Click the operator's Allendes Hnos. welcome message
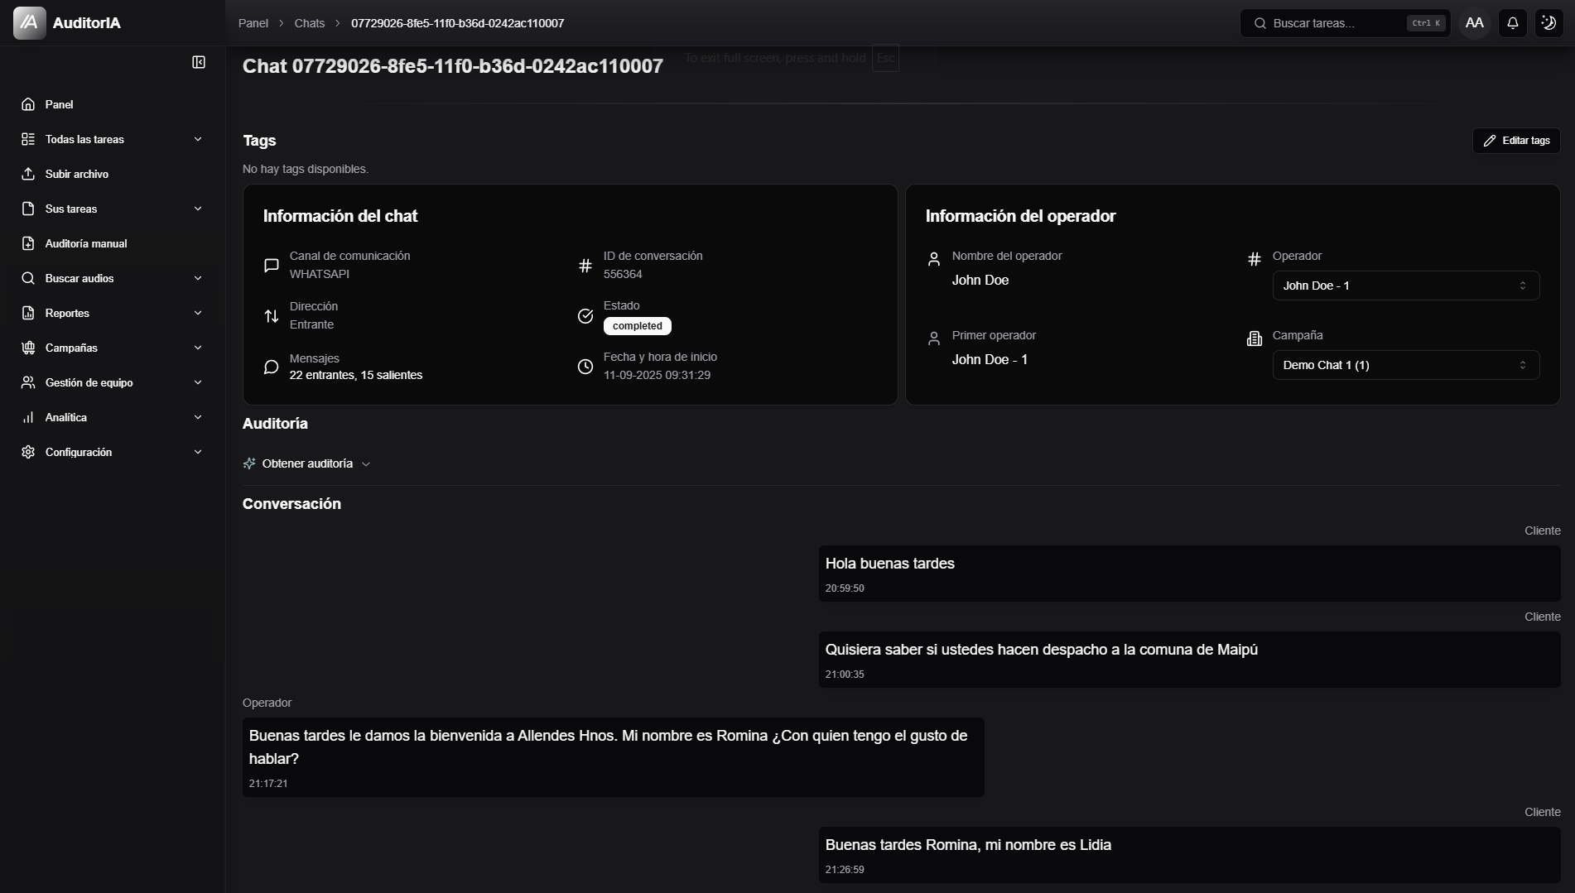 [613, 757]
